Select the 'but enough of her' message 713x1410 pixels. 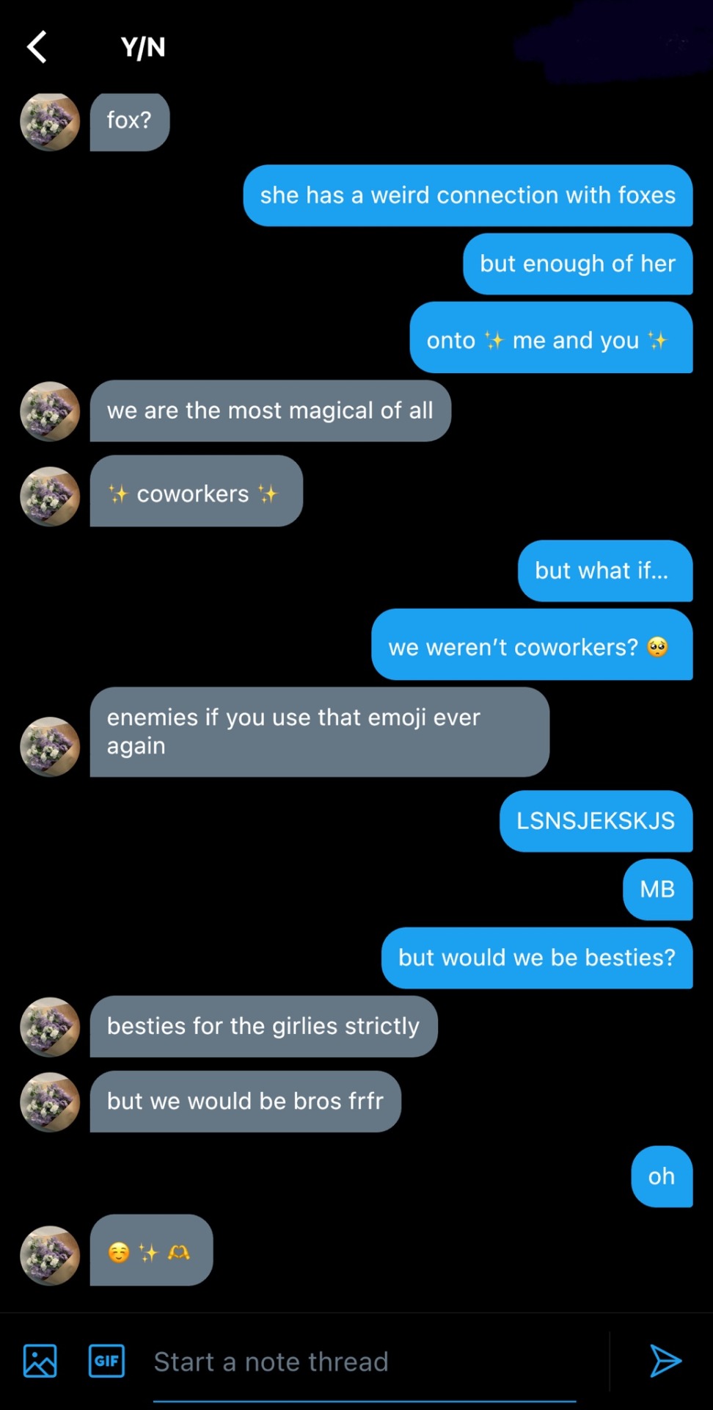pos(578,264)
